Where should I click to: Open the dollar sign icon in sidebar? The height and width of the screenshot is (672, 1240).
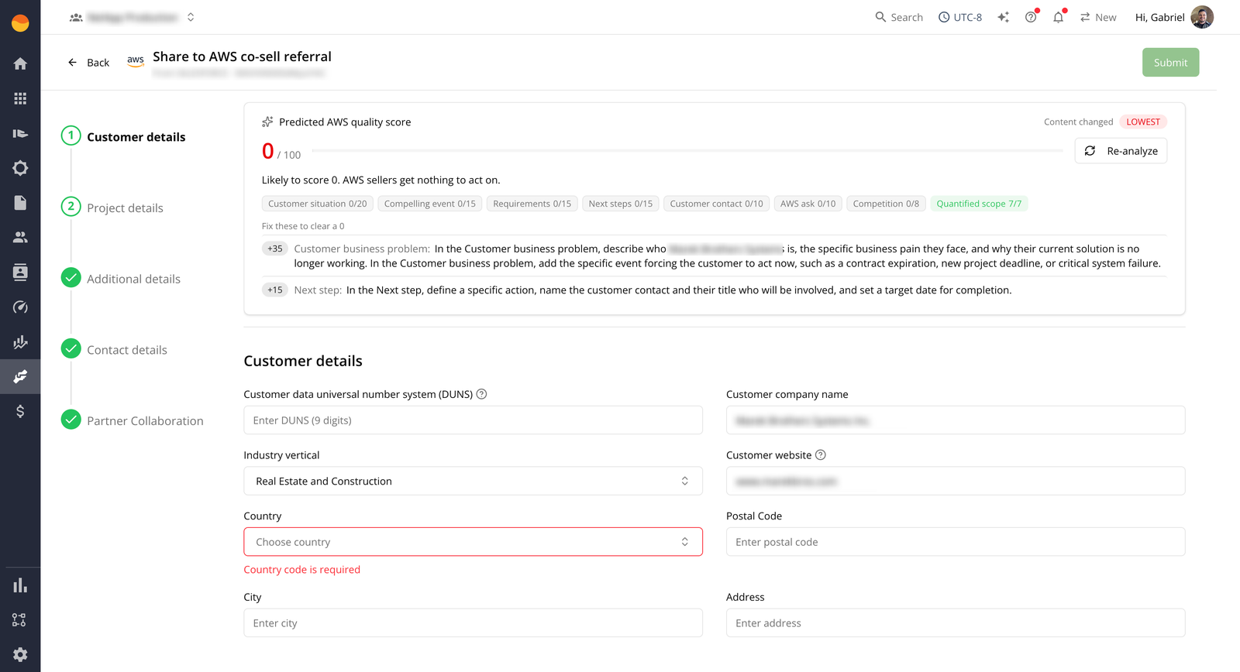click(x=20, y=411)
